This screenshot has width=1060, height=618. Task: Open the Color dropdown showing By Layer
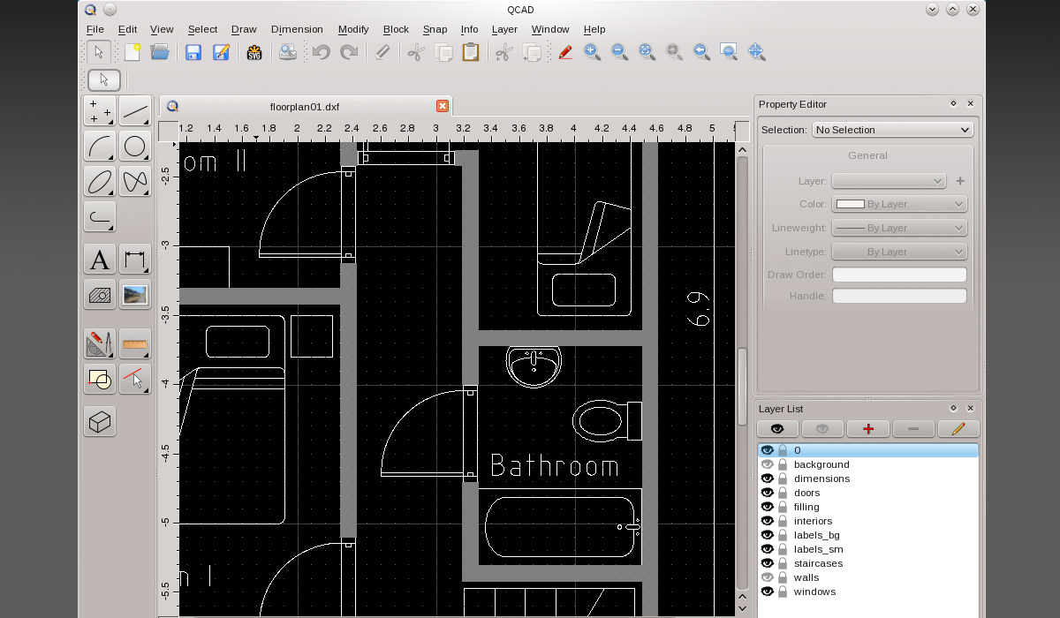898,203
